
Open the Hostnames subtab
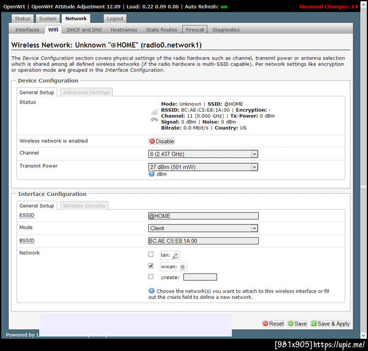(124, 30)
